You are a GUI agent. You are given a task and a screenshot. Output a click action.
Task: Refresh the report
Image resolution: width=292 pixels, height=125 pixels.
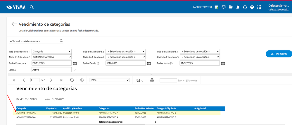pyautogui.click(x=72, y=80)
